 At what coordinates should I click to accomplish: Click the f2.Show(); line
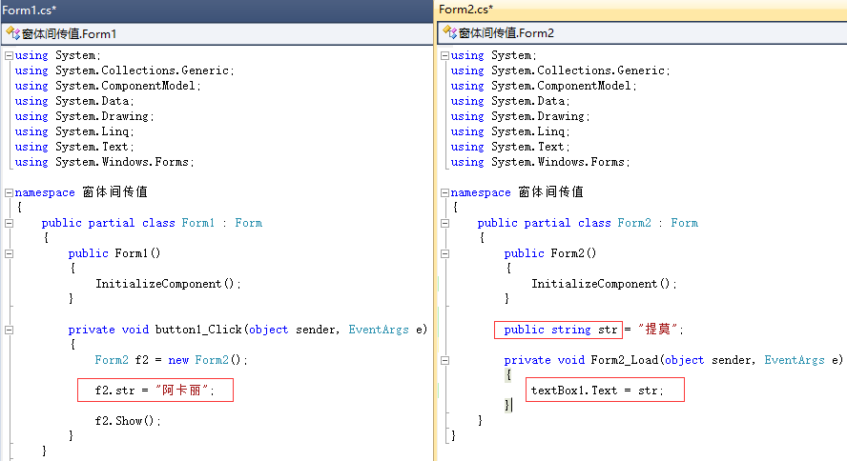click(x=128, y=421)
